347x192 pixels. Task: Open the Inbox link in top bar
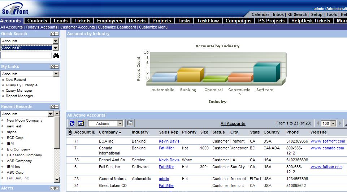tap(278, 14)
